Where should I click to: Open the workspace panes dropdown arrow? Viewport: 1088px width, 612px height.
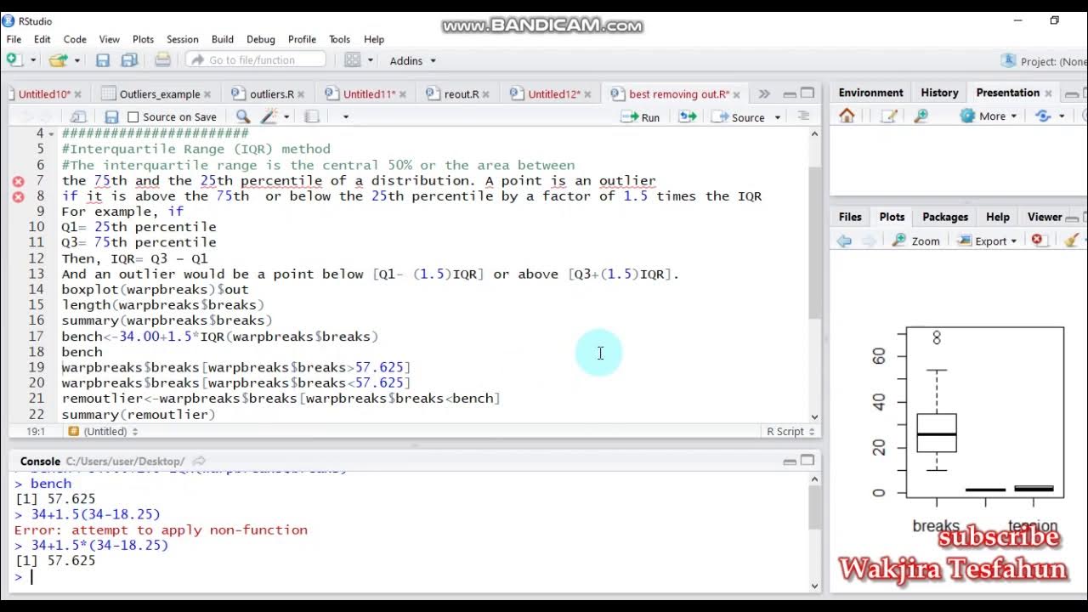point(371,60)
